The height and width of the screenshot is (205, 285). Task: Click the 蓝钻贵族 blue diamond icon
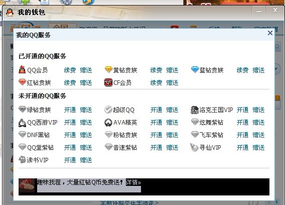click(x=195, y=69)
